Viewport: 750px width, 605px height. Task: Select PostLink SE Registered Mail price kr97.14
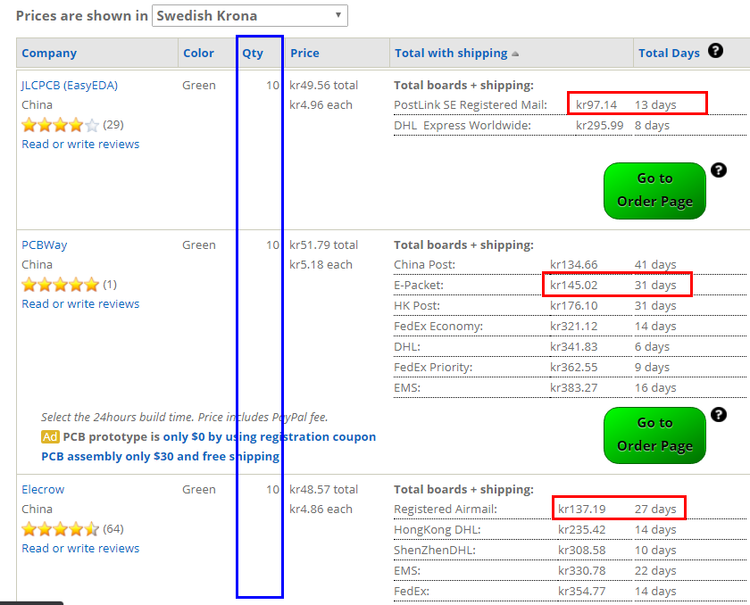pos(596,105)
